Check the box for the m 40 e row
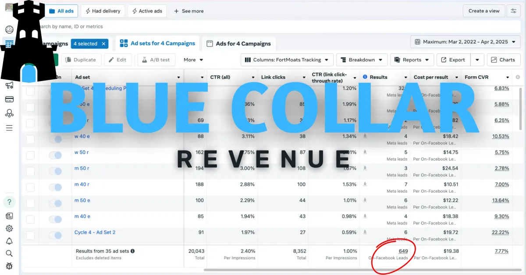This screenshot has height=275, width=526. 30,219
